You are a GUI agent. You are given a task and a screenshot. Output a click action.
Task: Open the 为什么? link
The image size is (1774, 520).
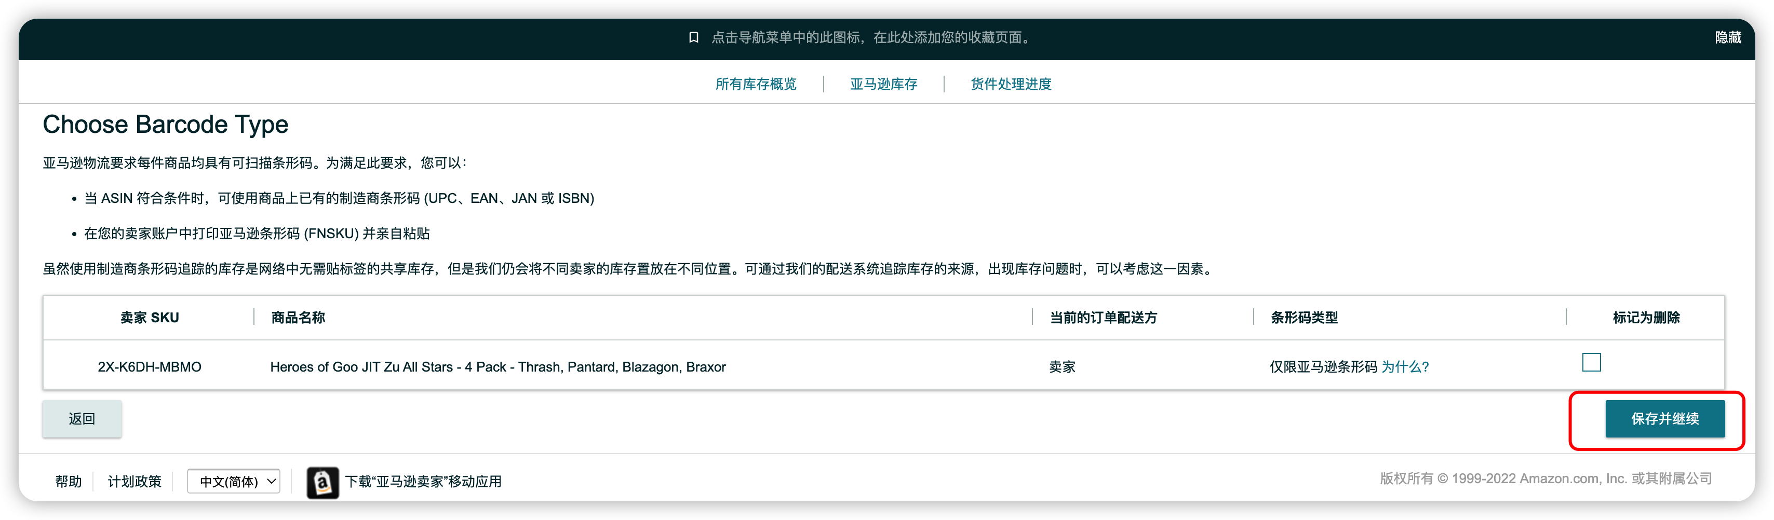tap(1405, 366)
